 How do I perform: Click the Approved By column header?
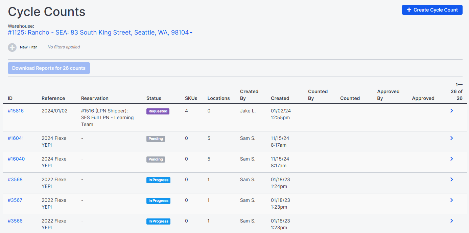[x=388, y=95]
